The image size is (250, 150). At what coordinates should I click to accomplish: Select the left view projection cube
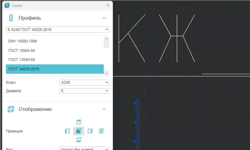click(67, 131)
